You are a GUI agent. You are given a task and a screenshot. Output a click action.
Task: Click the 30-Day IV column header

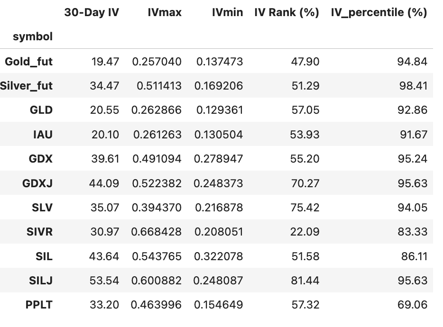coord(92,13)
